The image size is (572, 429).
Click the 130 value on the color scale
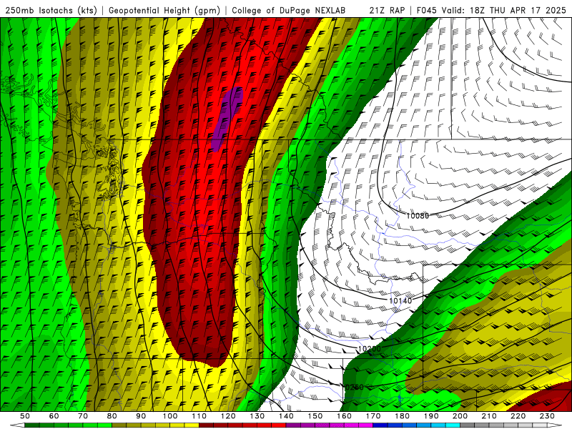(257, 416)
